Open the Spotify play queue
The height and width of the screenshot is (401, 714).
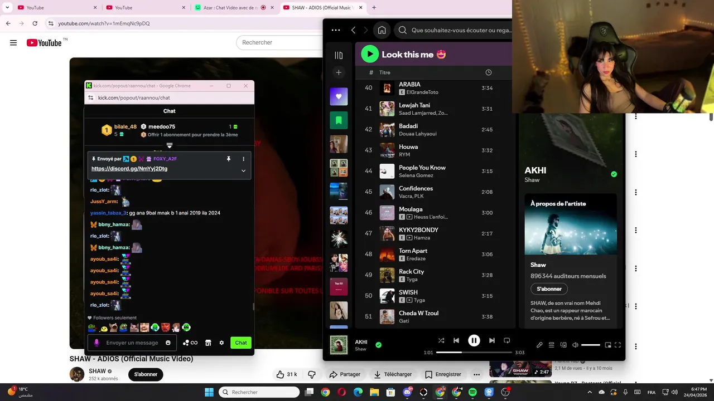pyautogui.click(x=551, y=345)
